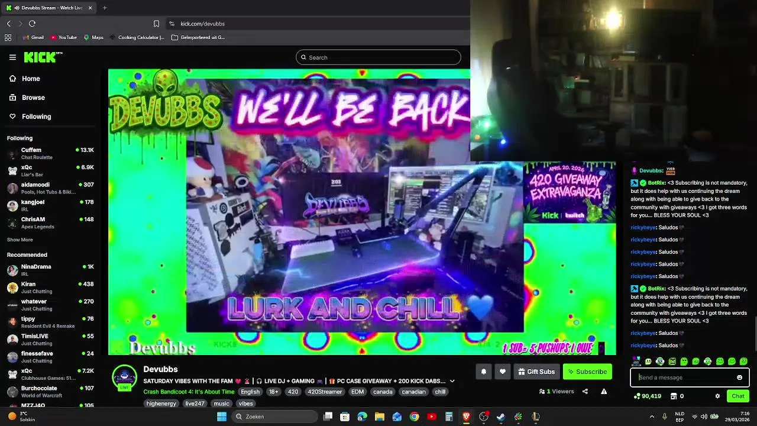Image resolution: width=757 pixels, height=426 pixels.
Task: Open Cooking Calculator bookmark
Action: click(137, 37)
